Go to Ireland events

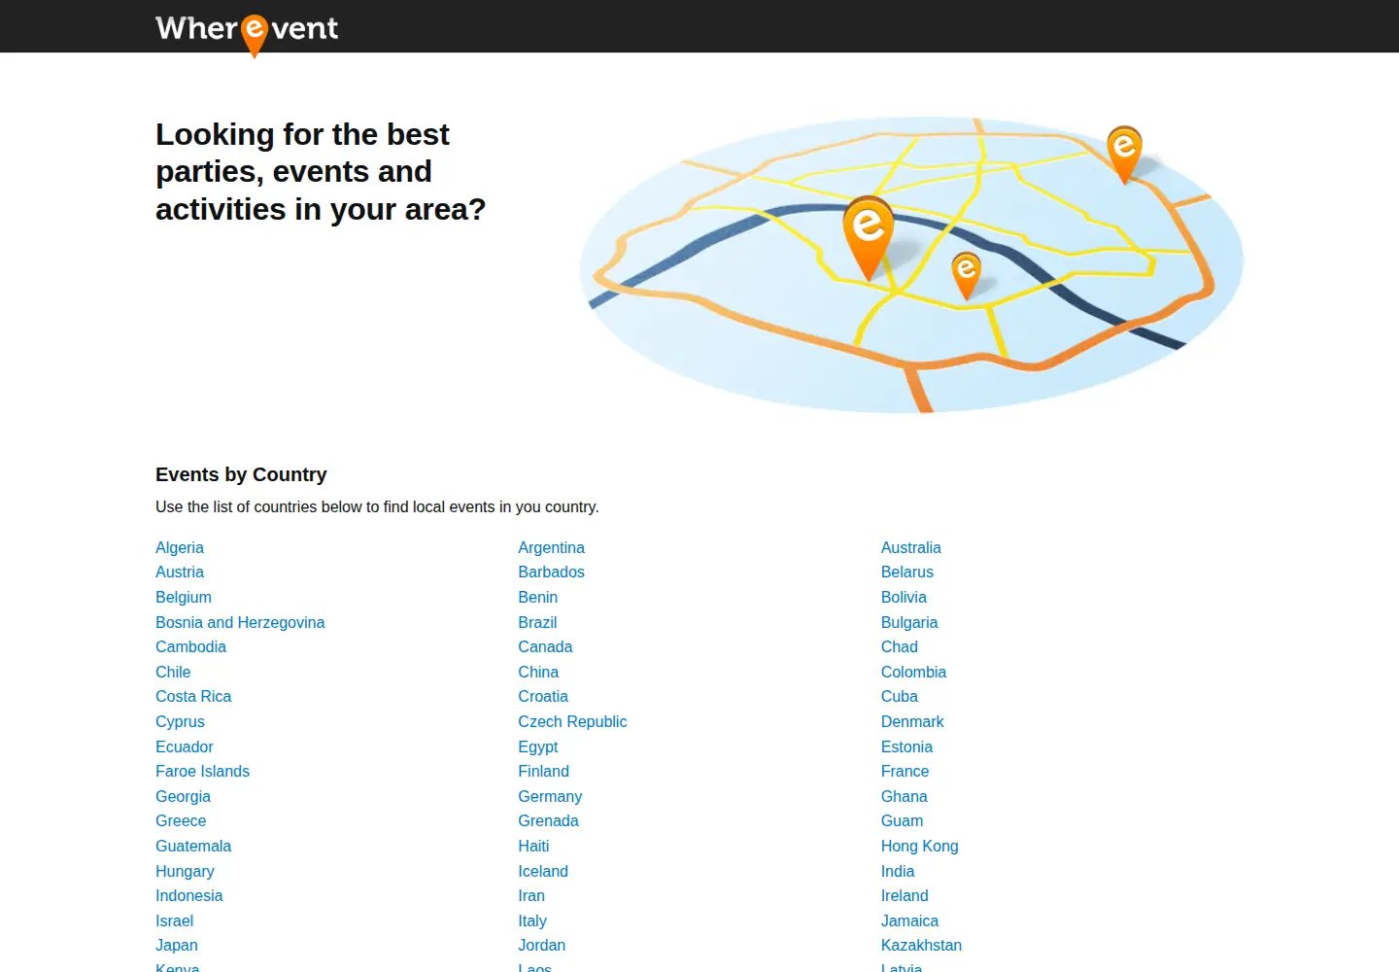point(904,895)
